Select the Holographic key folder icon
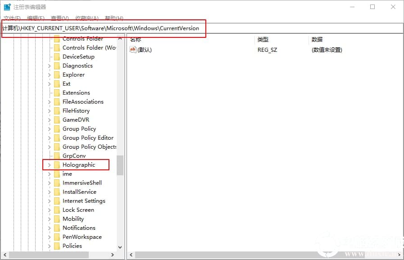Viewport: 404px width, 260px height. coord(57,164)
